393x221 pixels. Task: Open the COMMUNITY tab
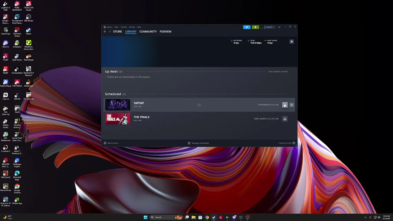(x=148, y=32)
